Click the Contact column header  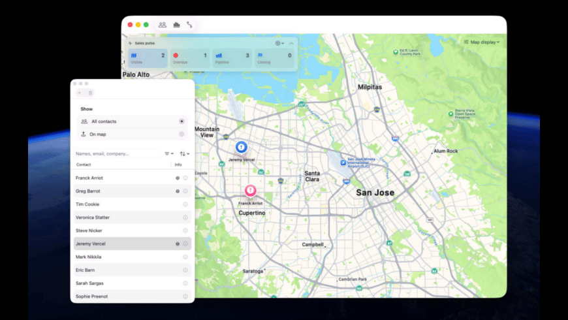click(x=84, y=165)
